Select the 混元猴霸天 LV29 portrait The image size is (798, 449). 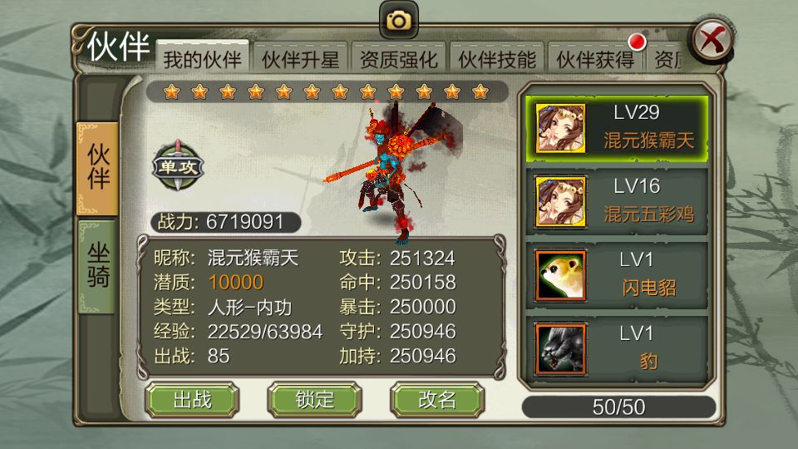[x=560, y=128]
